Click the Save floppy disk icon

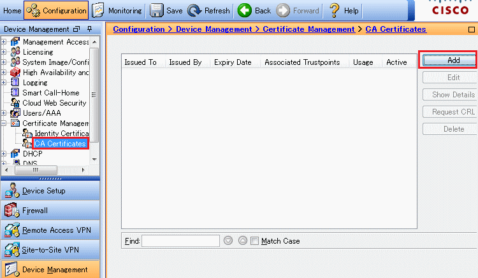(x=156, y=11)
